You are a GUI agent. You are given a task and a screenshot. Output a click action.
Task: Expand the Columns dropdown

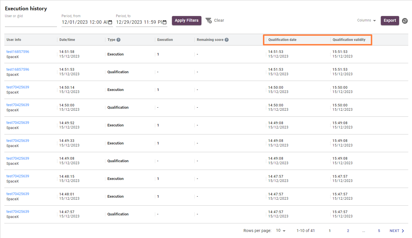click(366, 20)
